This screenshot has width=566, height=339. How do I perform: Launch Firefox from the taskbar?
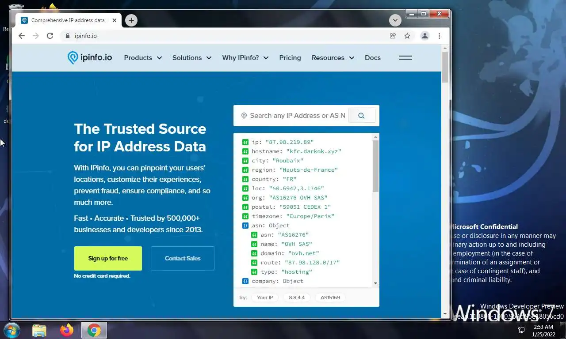(67, 331)
